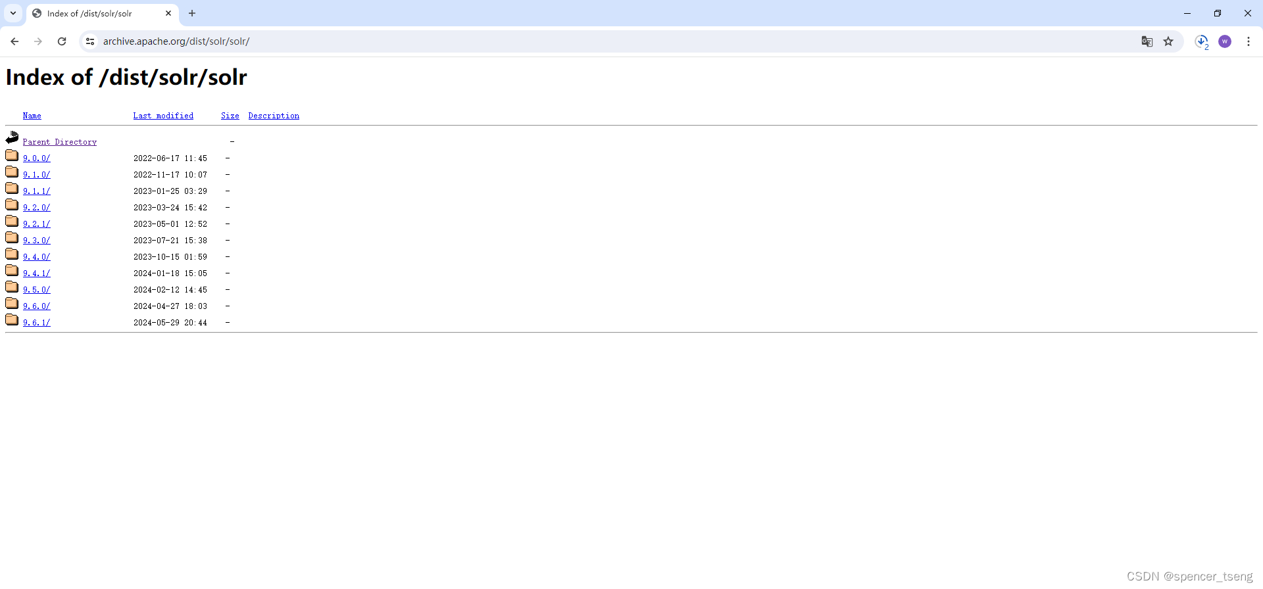Open the three-dot Chrome menu
1263x589 pixels.
click(1249, 41)
